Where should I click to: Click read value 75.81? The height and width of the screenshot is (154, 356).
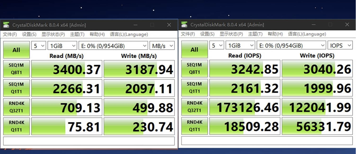tap(67, 126)
